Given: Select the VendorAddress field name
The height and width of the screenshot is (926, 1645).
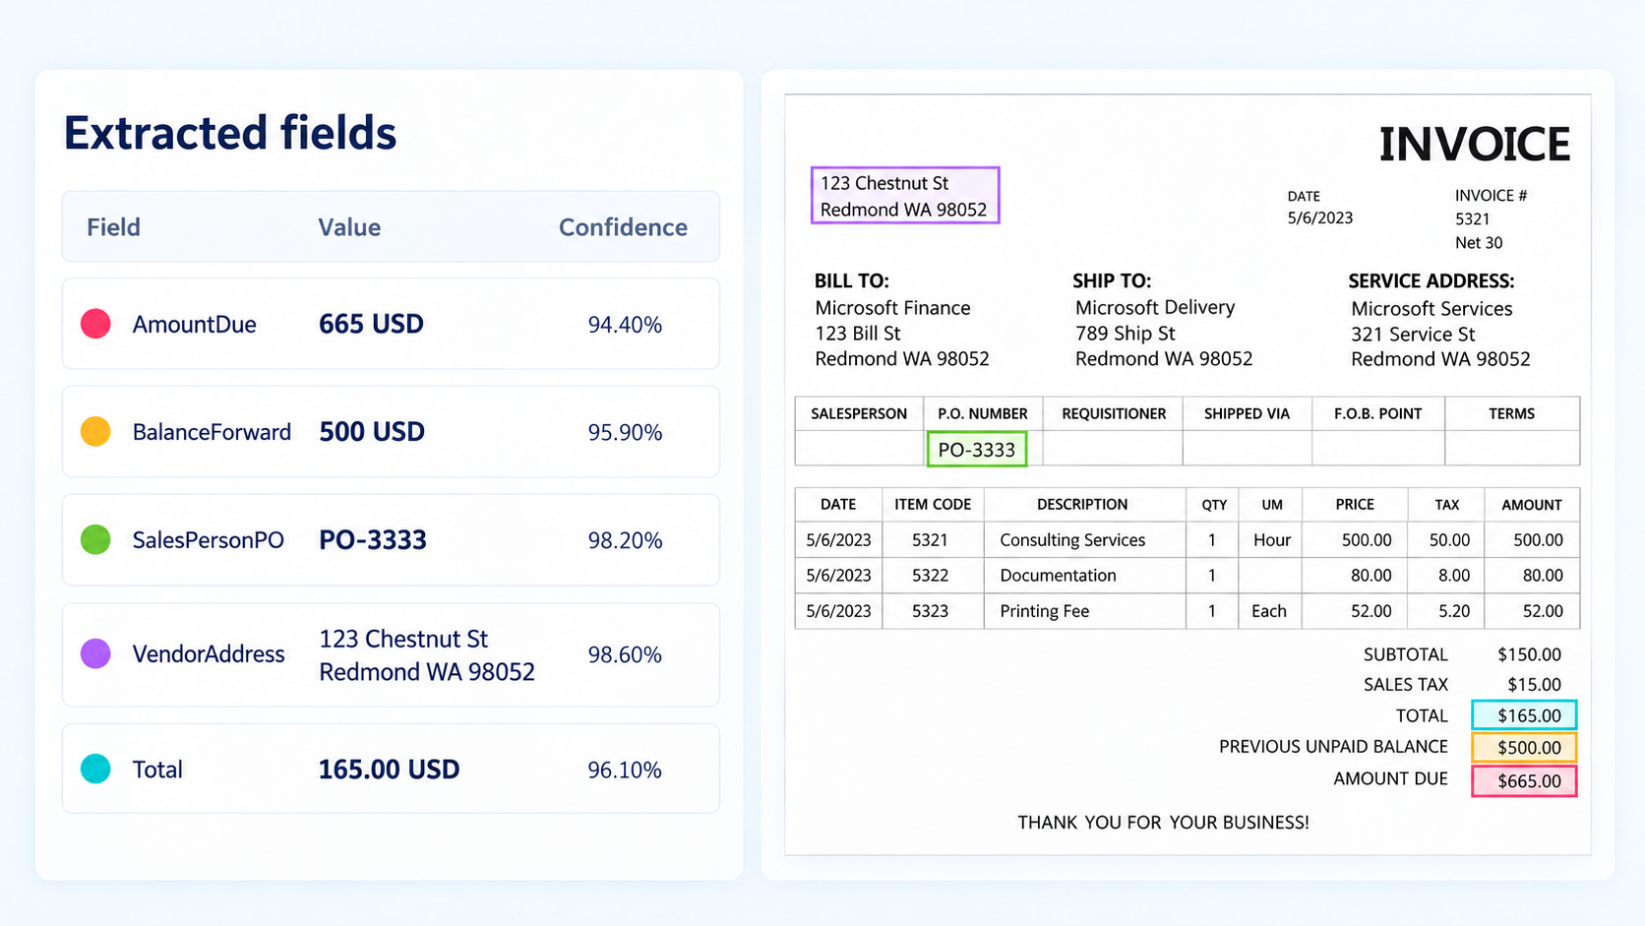Looking at the screenshot, I should [x=209, y=654].
